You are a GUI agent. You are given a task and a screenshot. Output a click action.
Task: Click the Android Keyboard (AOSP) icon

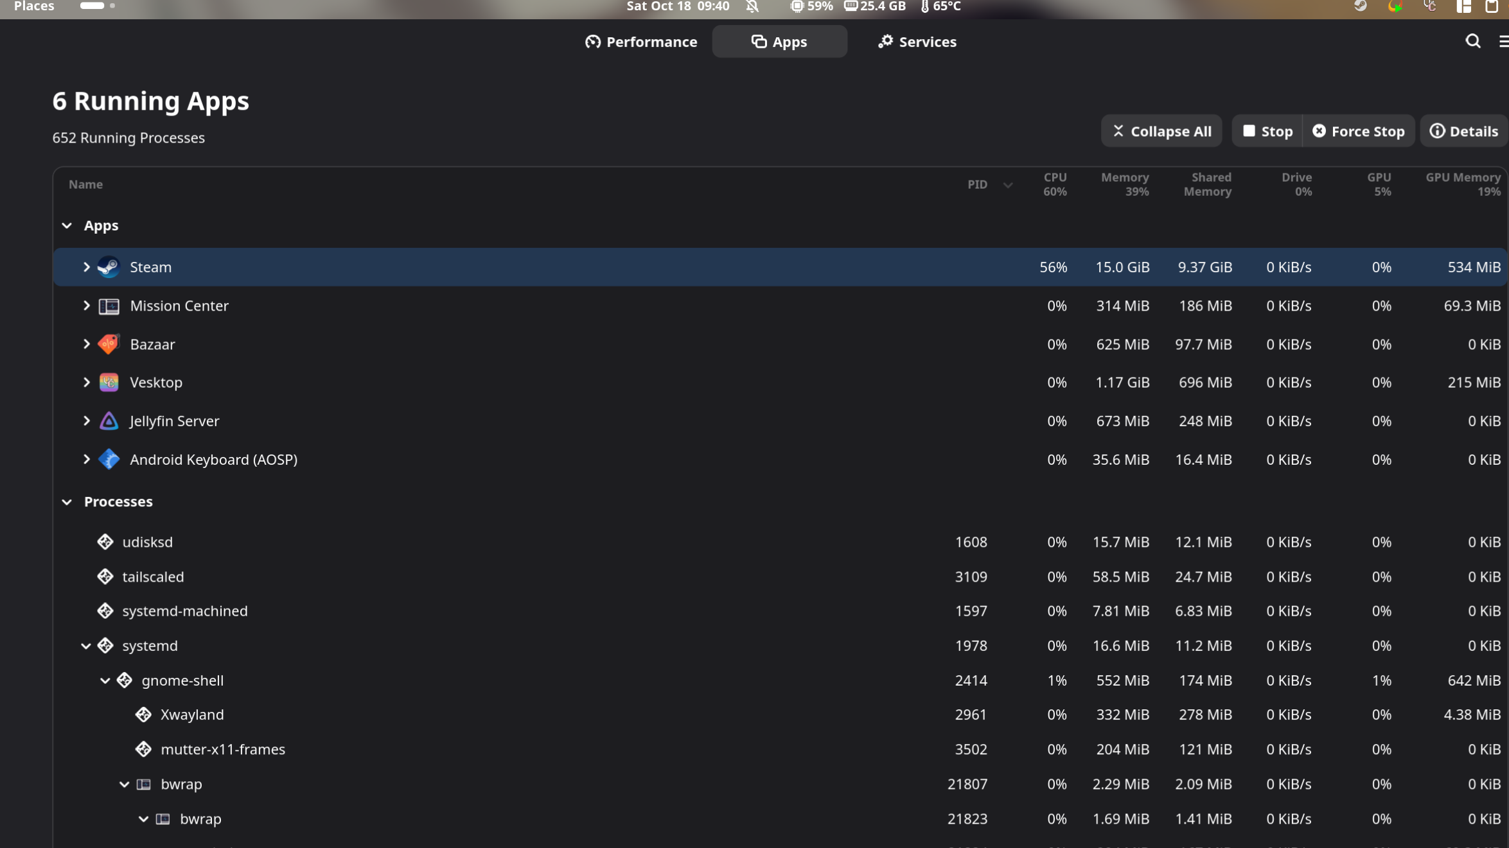pos(109,460)
